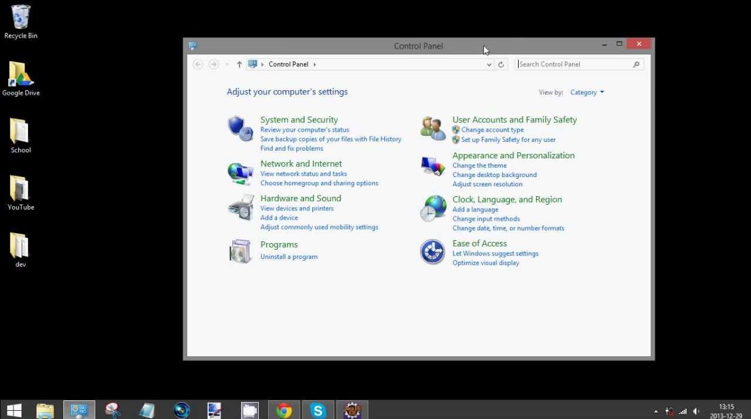Expand the View by Category dropdown

(x=587, y=93)
